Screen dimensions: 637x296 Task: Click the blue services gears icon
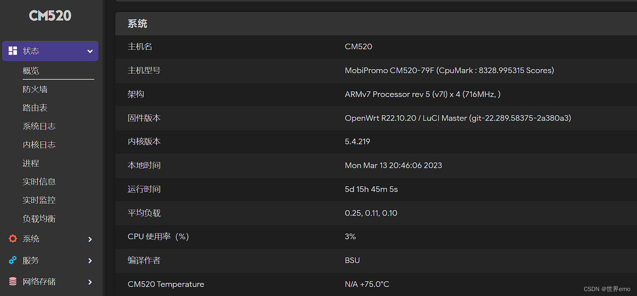pos(13,260)
